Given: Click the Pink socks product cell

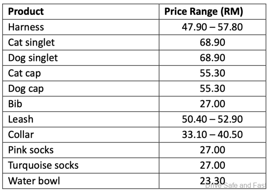Looking at the screenshot, I should click(31, 150).
